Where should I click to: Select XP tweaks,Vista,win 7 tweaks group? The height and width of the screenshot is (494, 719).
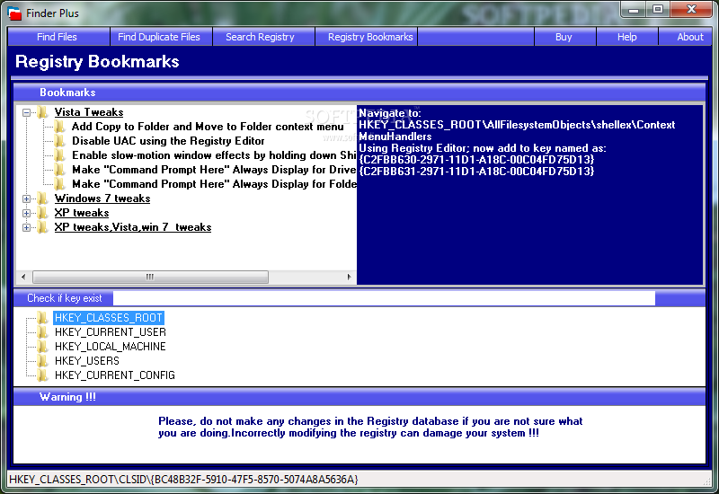[x=133, y=227]
